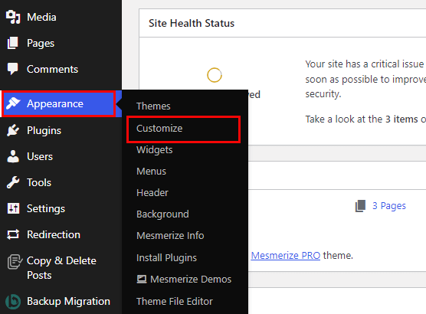Click the Users person icon
The height and width of the screenshot is (314, 426).
tap(13, 156)
